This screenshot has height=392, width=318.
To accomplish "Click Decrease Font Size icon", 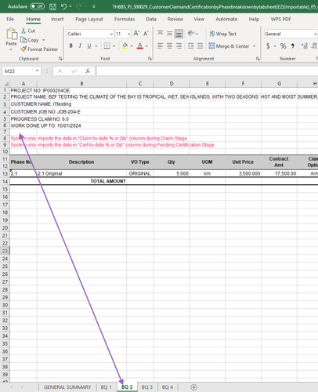I will tap(146, 34).
